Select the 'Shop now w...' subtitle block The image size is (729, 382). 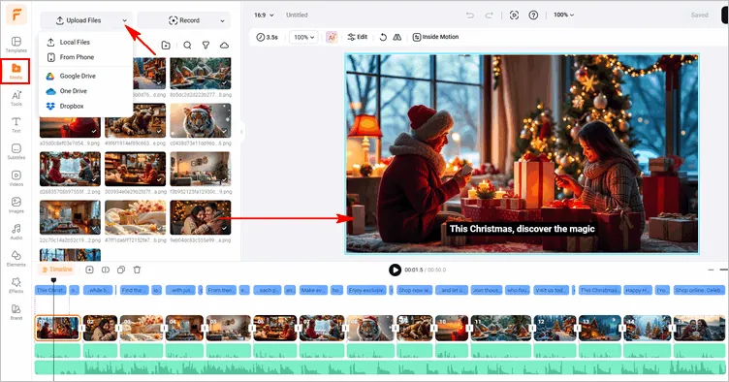point(414,290)
